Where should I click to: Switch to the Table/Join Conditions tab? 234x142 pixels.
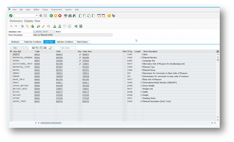click(x=33, y=42)
